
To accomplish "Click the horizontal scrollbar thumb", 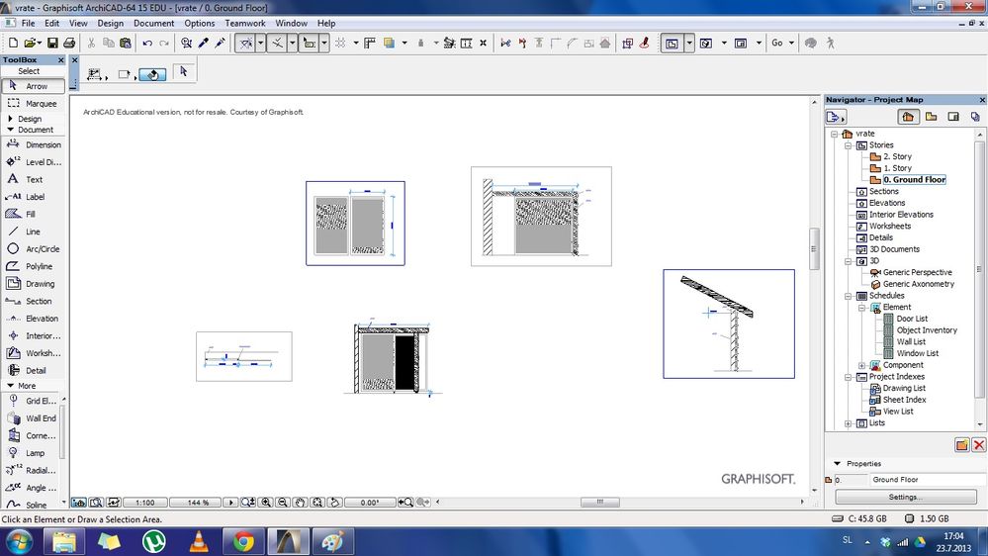I will coord(599,503).
